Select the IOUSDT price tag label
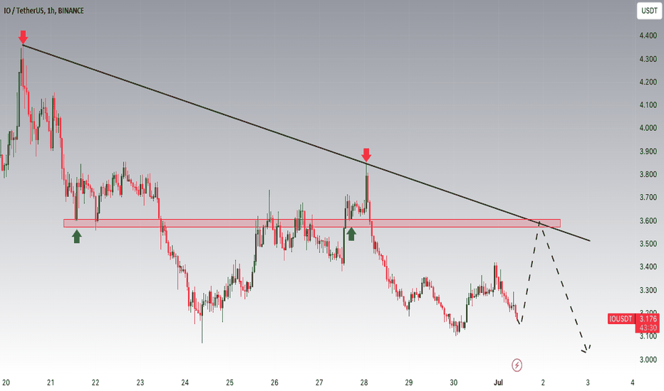Screen dimensions: 664x391 point(621,318)
